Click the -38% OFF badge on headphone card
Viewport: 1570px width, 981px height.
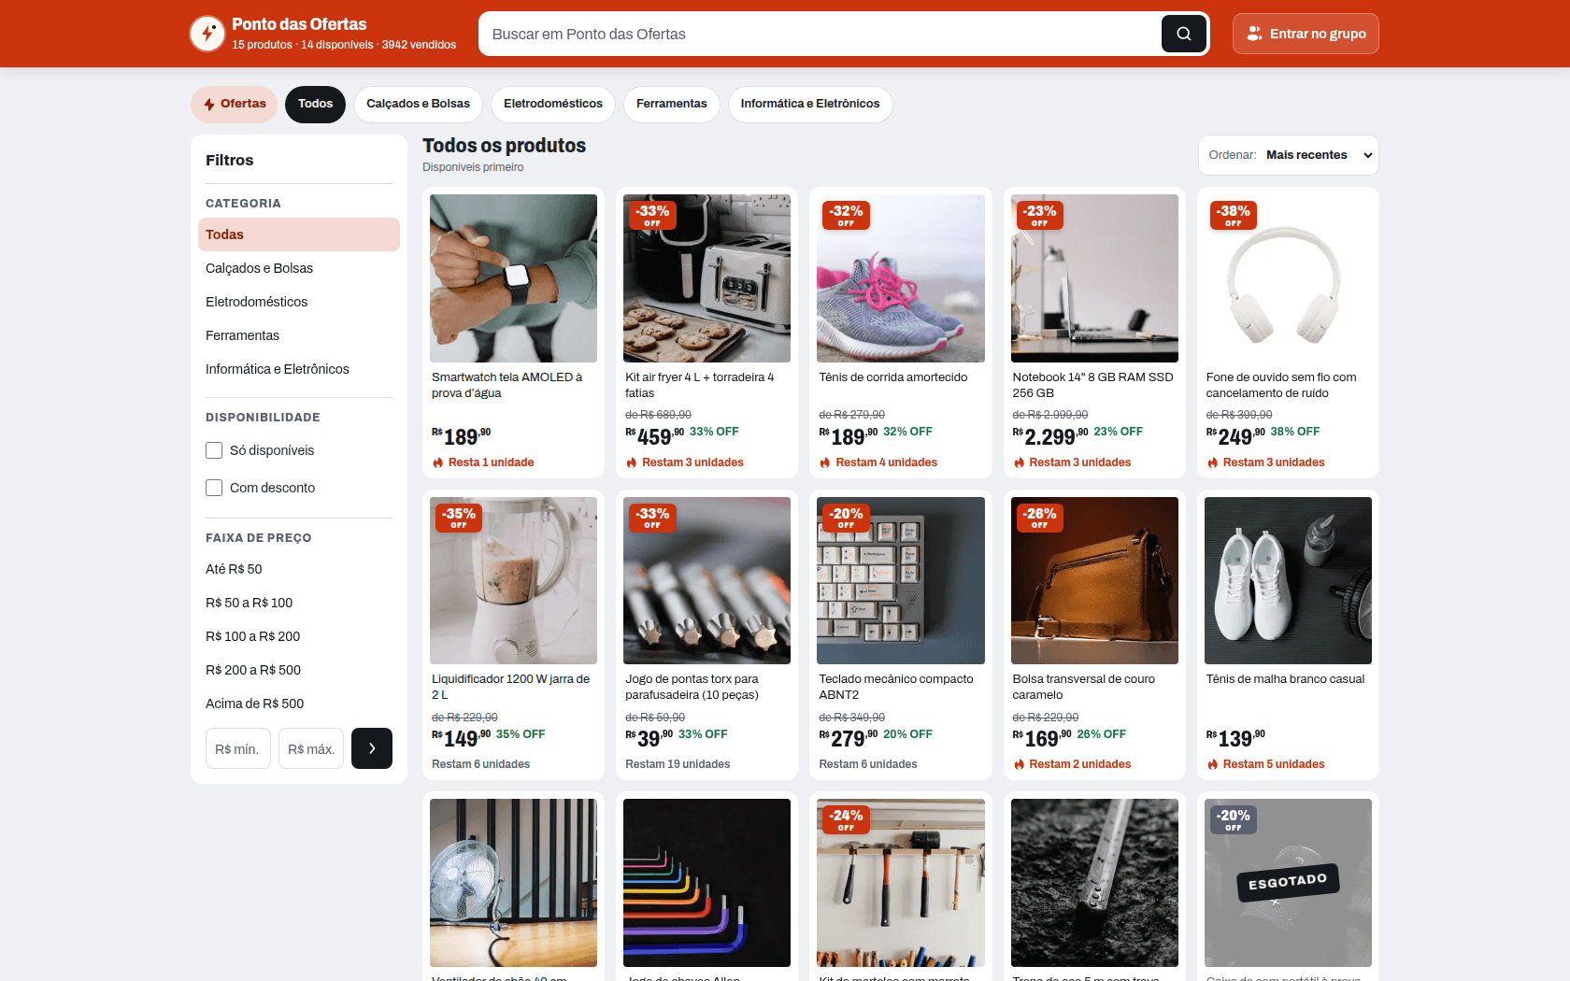pos(1234,215)
